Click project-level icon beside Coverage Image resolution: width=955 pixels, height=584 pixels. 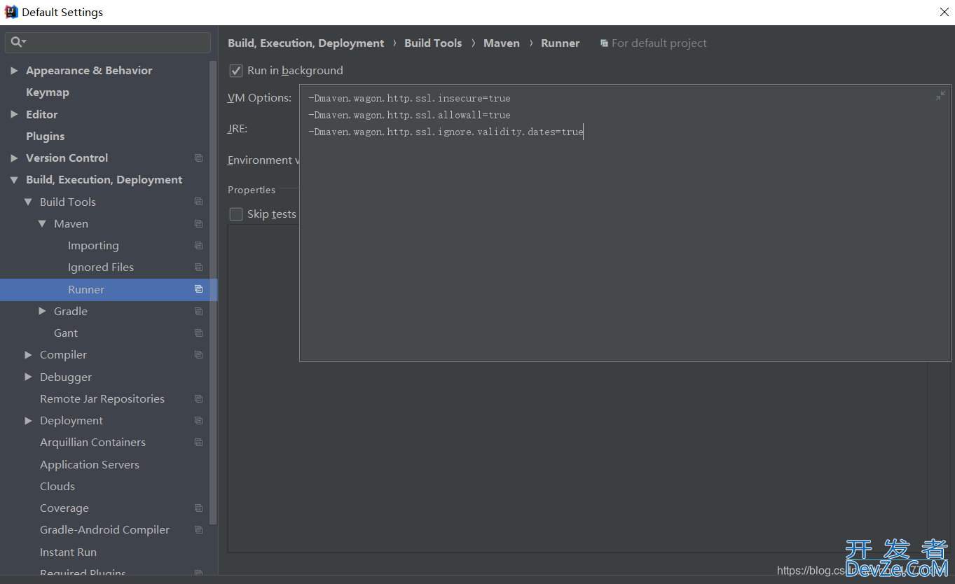199,508
